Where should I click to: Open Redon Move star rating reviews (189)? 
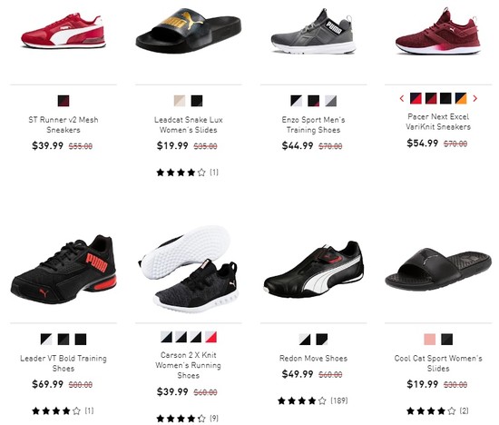pos(313,400)
